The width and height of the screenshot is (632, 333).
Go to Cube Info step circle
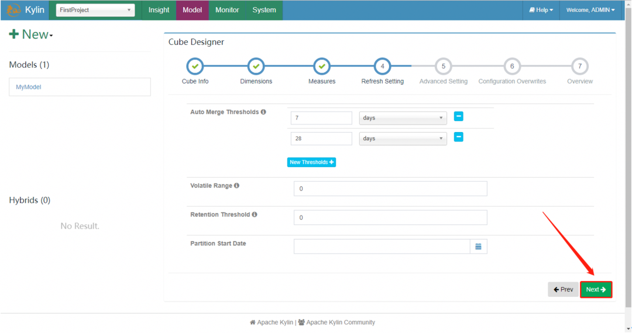pos(195,67)
